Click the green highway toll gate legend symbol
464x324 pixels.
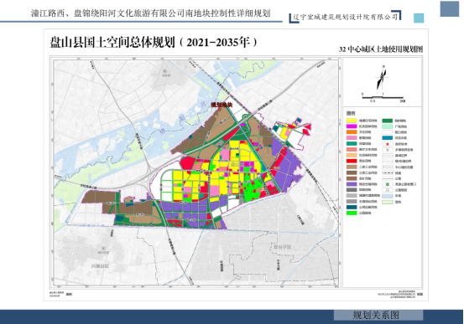[x=388, y=184]
